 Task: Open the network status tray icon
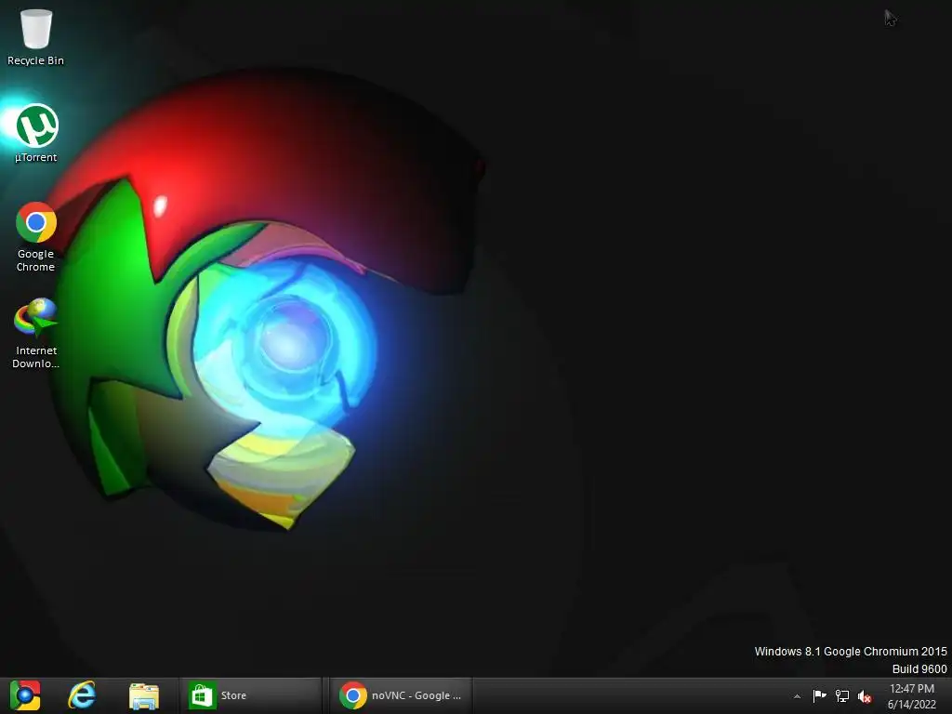(842, 695)
